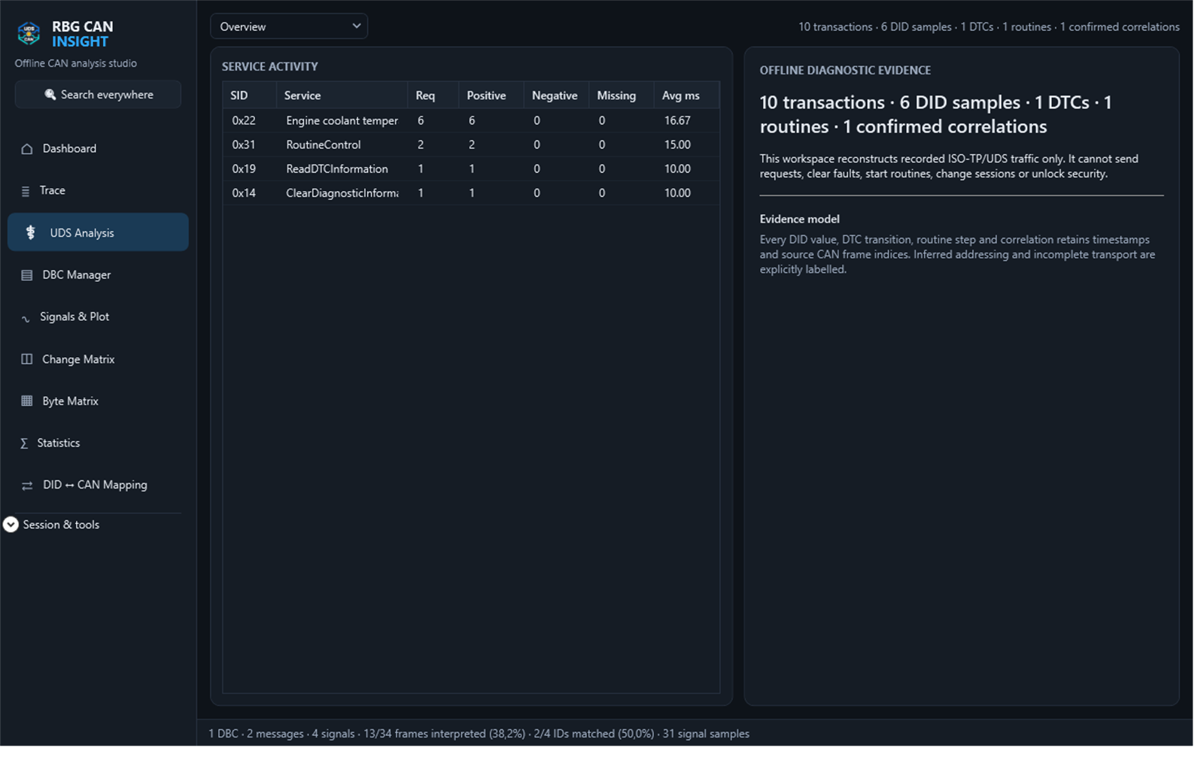
Task: Open DID ↔ CAN Mapping
Action: click(x=98, y=486)
